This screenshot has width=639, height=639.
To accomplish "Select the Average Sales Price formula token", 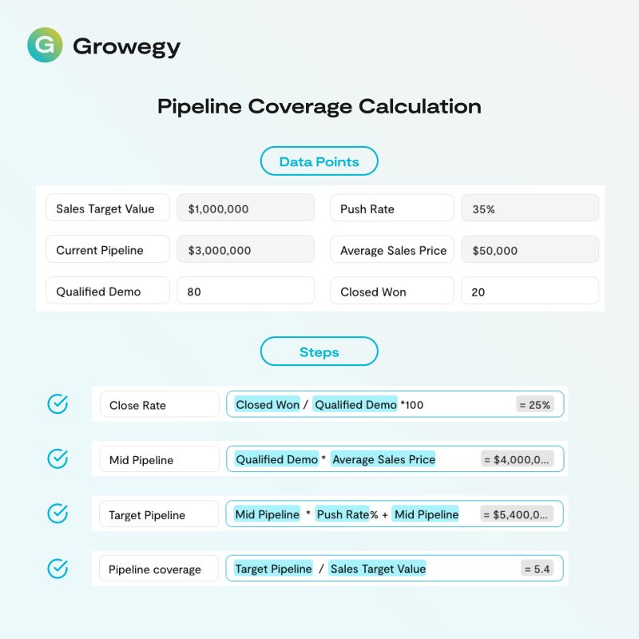I will [x=383, y=459].
